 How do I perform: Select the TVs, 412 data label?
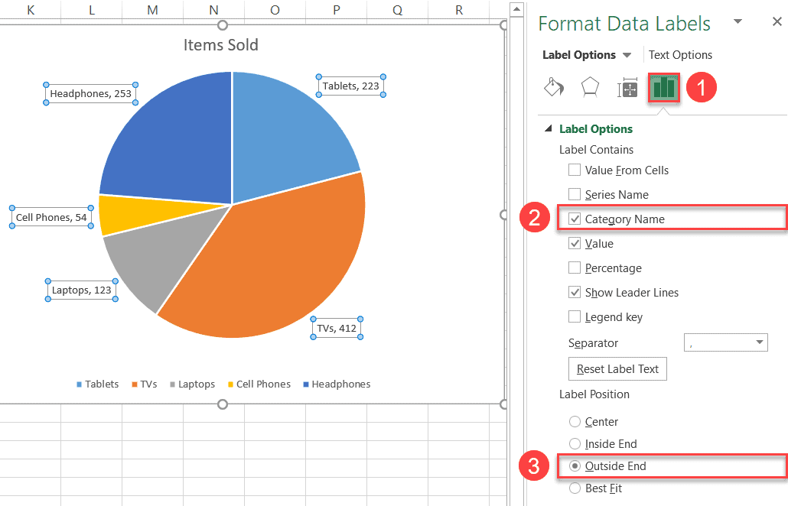pyautogui.click(x=337, y=327)
